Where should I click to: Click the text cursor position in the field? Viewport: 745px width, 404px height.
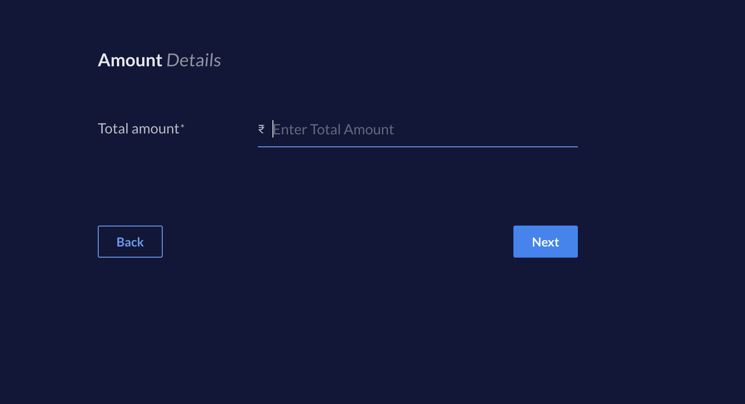[x=272, y=129]
